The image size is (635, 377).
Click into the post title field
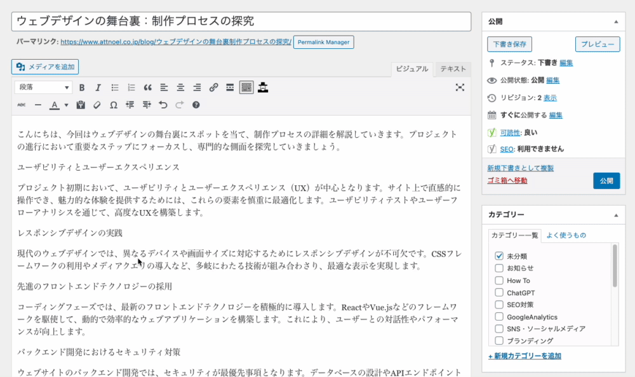point(241,22)
